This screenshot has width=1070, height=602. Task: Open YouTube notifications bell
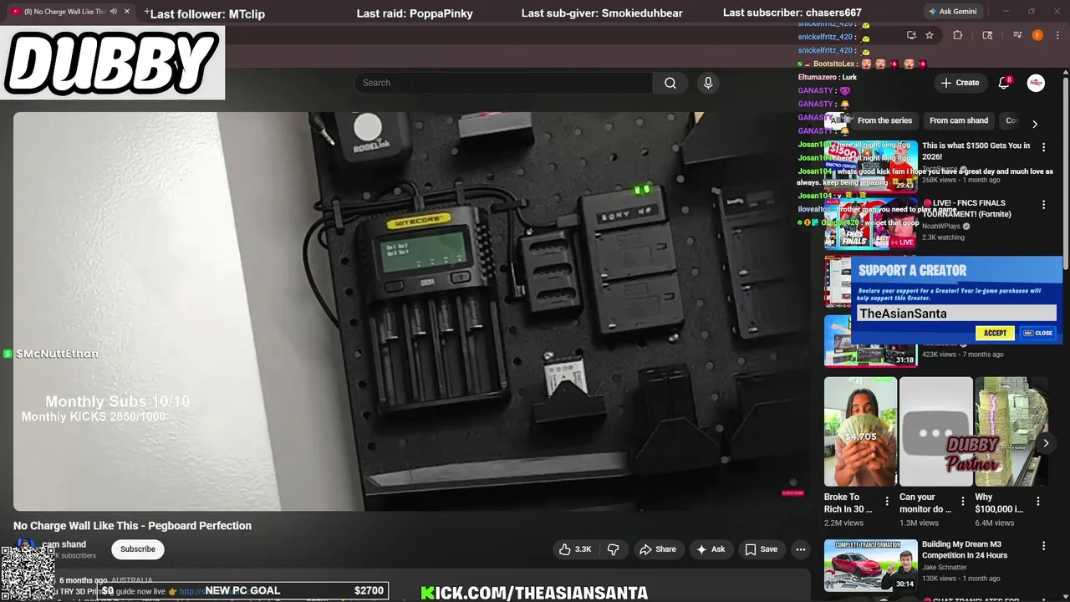tap(1004, 83)
